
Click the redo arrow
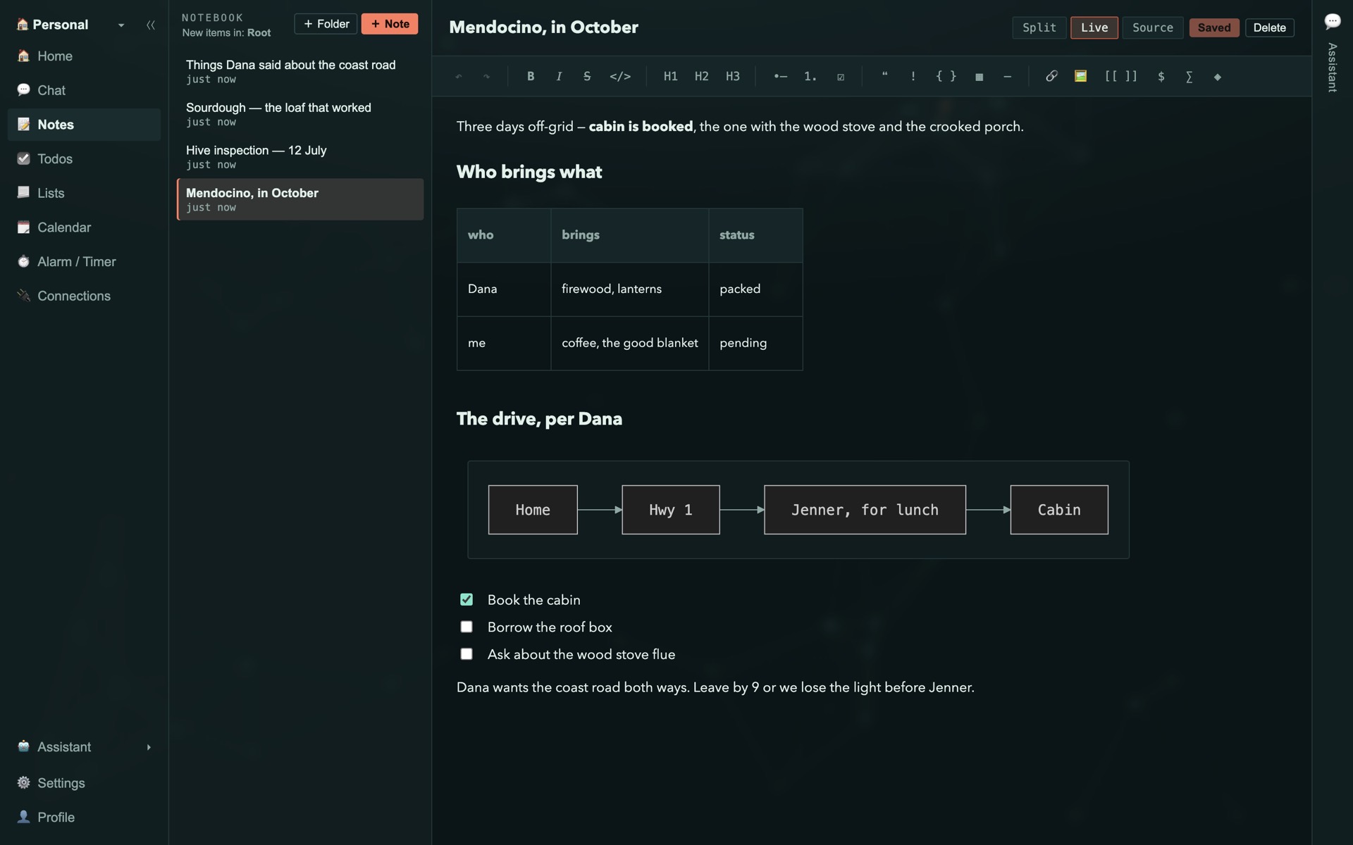(x=486, y=76)
